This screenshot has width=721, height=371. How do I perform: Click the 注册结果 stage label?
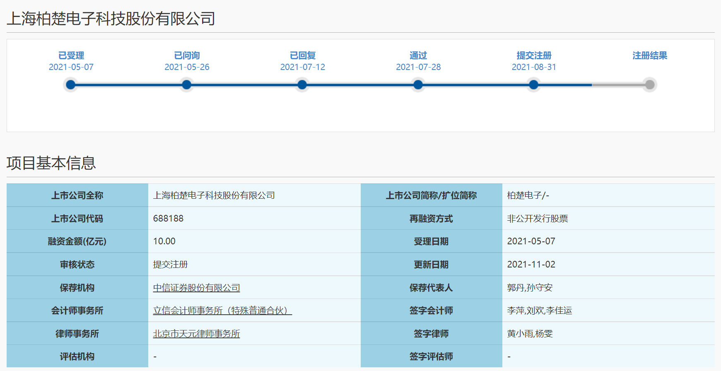[650, 55]
